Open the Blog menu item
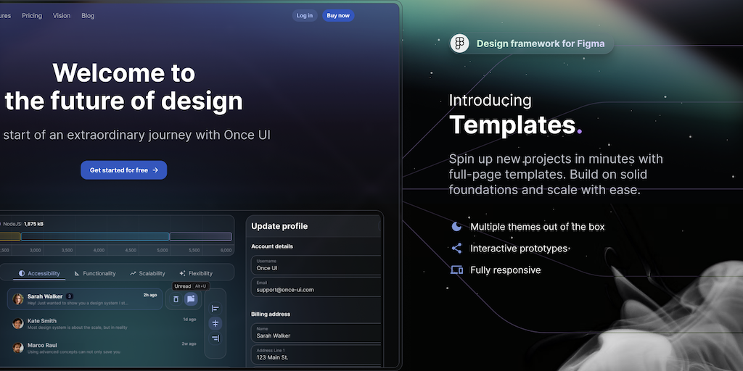The height and width of the screenshot is (371, 743). coord(88,16)
